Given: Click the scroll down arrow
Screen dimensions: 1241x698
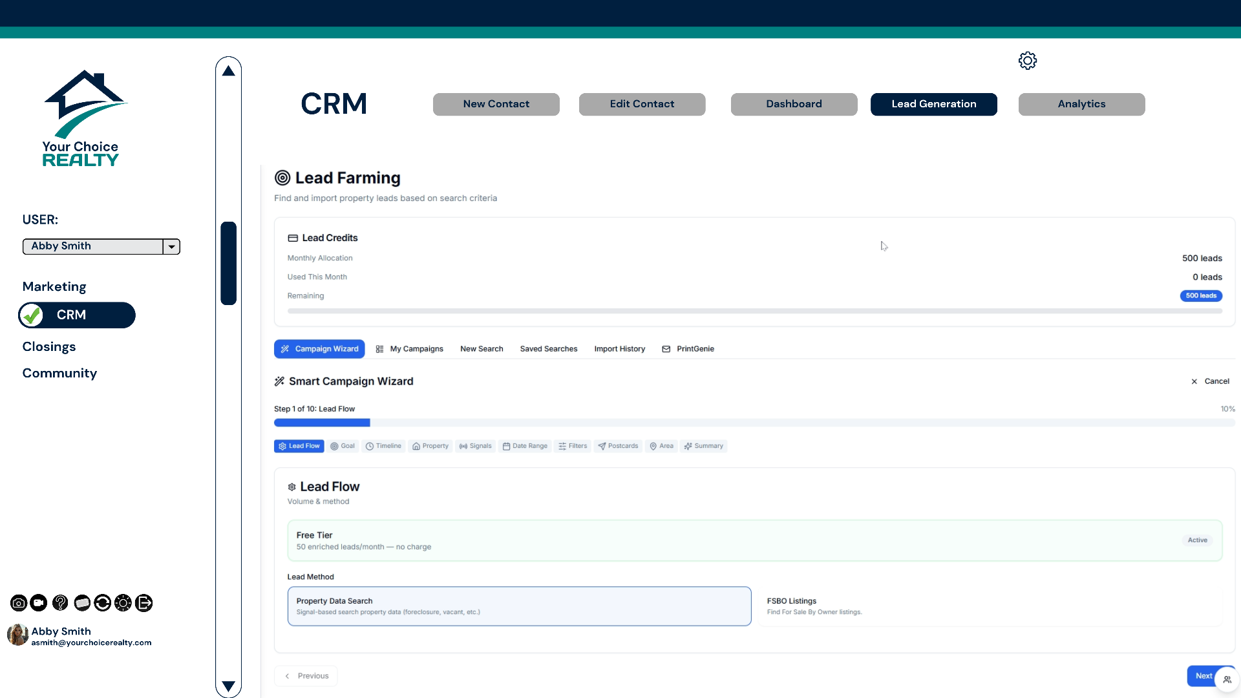Looking at the screenshot, I should coord(228,686).
